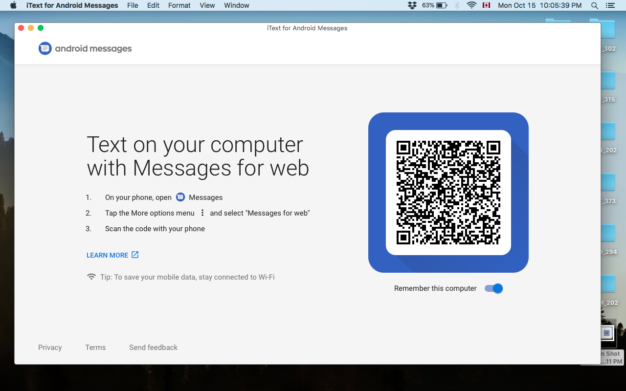Click the QR code image

coord(448,193)
